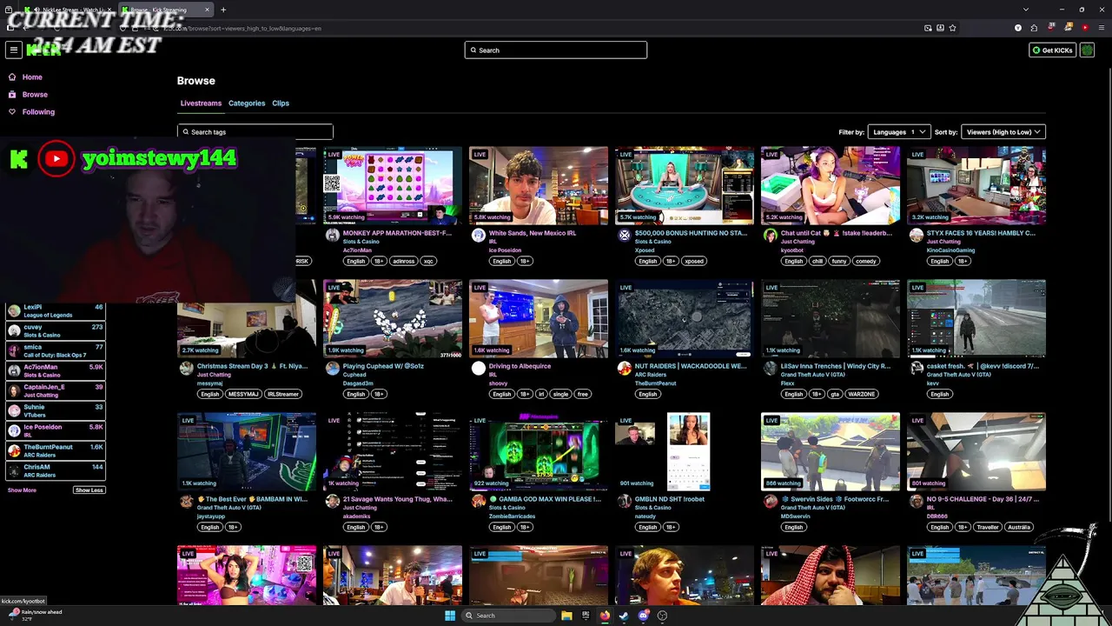This screenshot has height=626, width=1112.
Task: Open Firefox from the taskbar
Action: click(x=605, y=616)
